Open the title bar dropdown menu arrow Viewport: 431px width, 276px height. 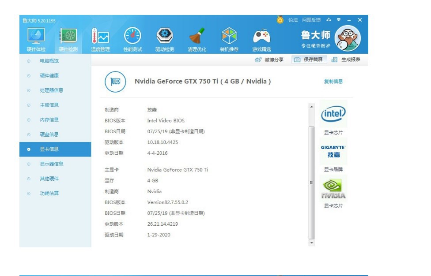pos(339,20)
